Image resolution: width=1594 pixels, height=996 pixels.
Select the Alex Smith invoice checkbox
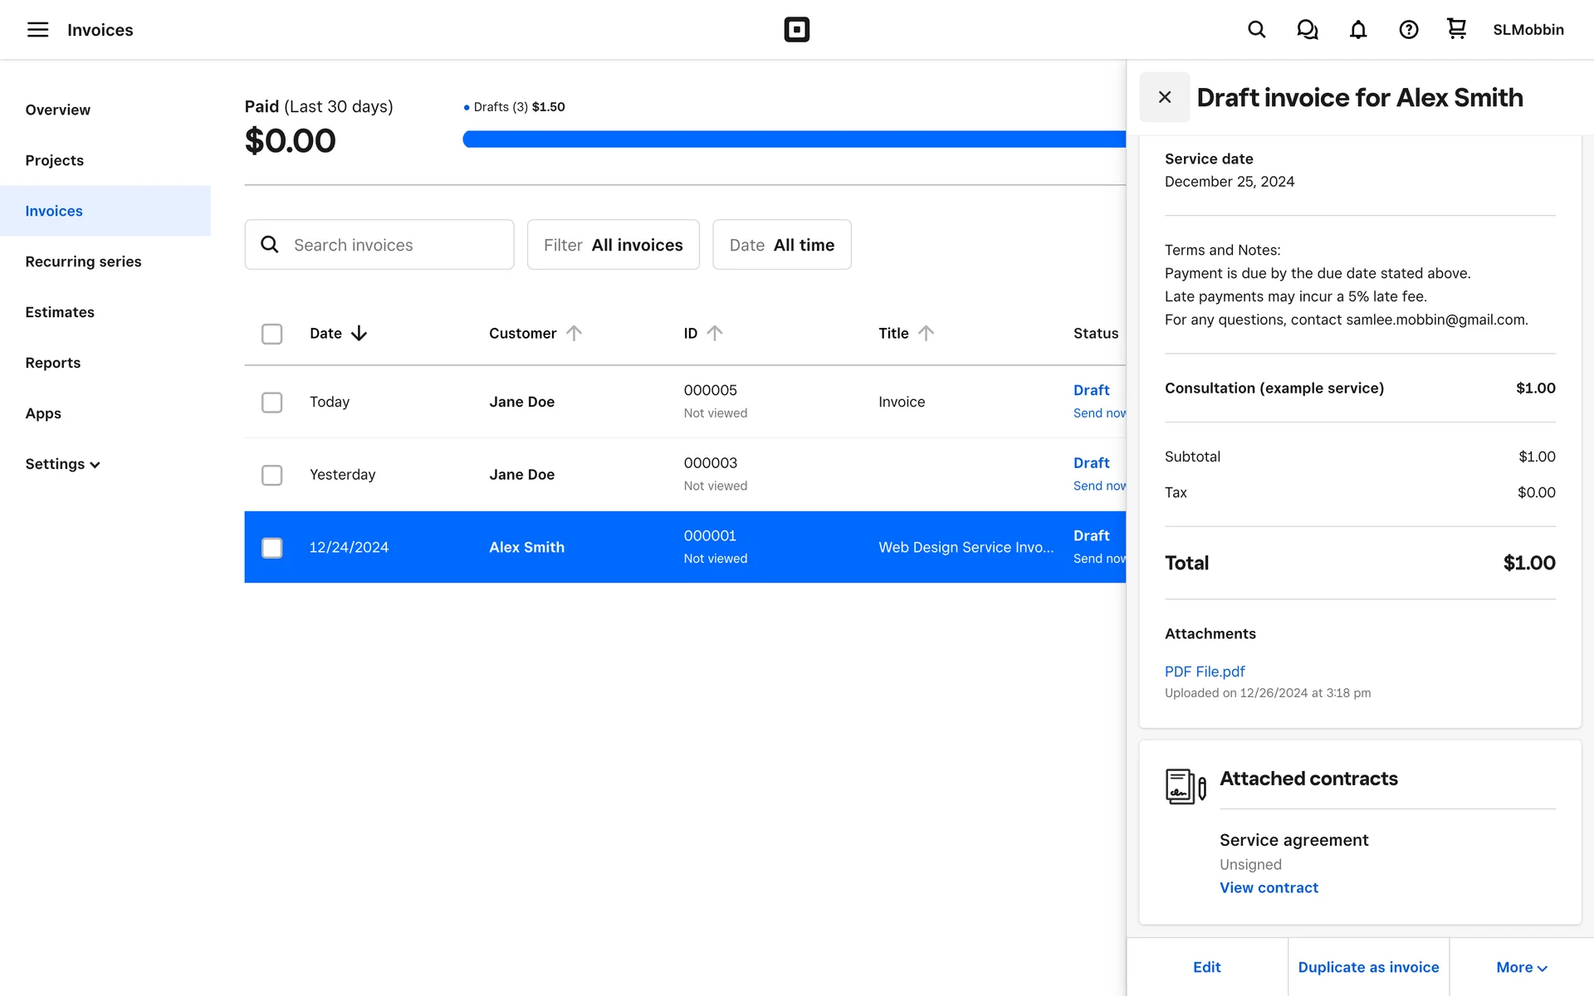tap(271, 548)
